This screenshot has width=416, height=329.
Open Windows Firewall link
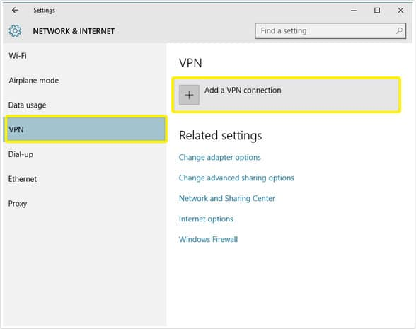click(x=208, y=239)
